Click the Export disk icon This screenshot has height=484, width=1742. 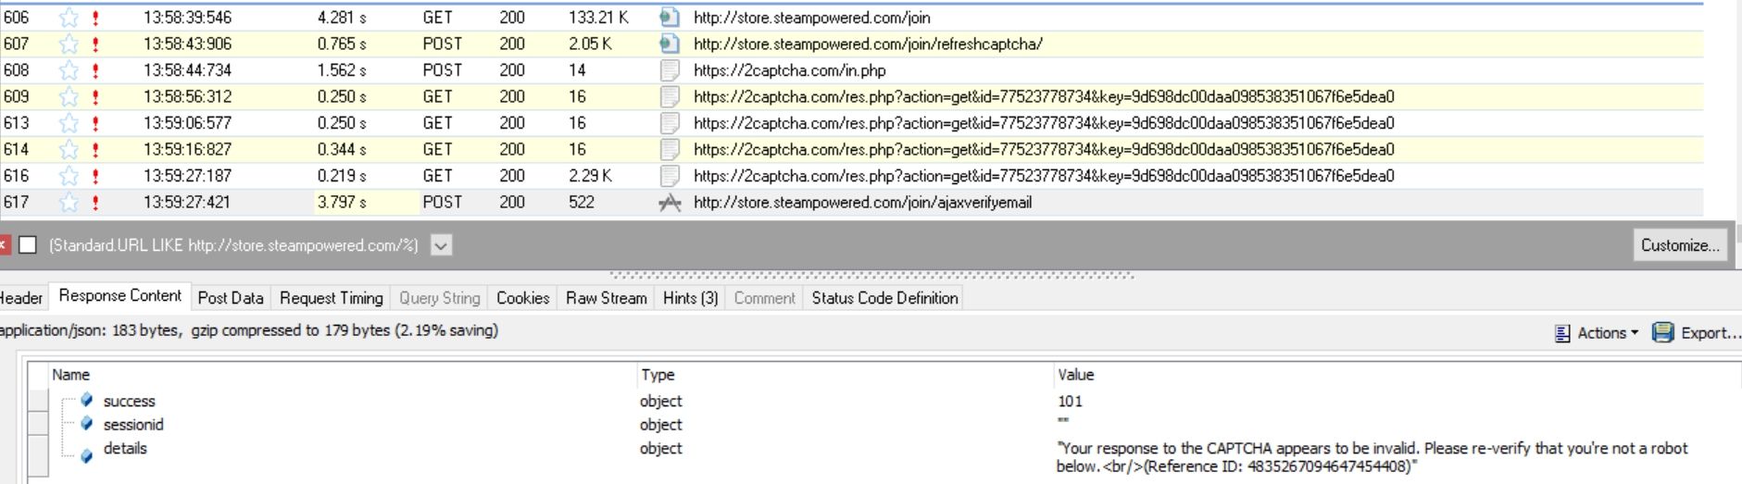click(1663, 332)
